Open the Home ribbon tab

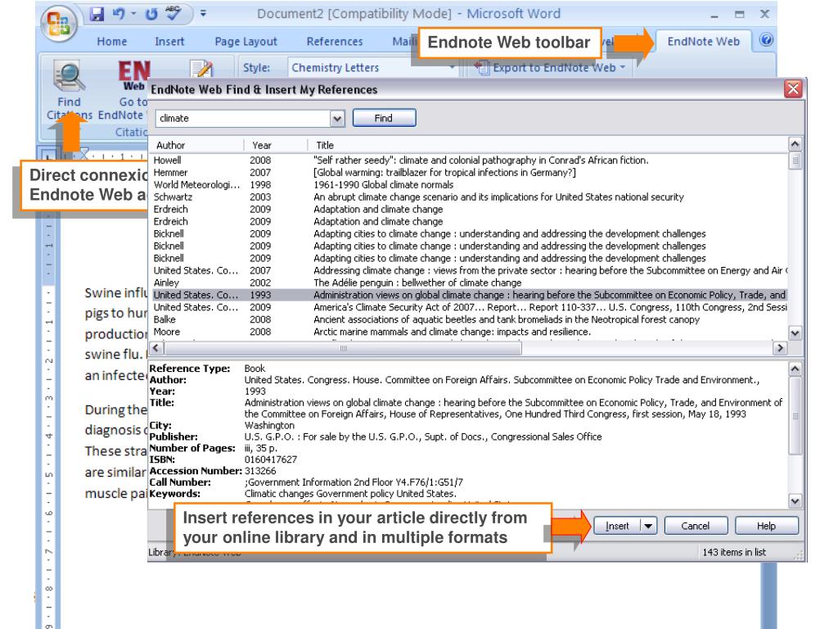coord(111,41)
